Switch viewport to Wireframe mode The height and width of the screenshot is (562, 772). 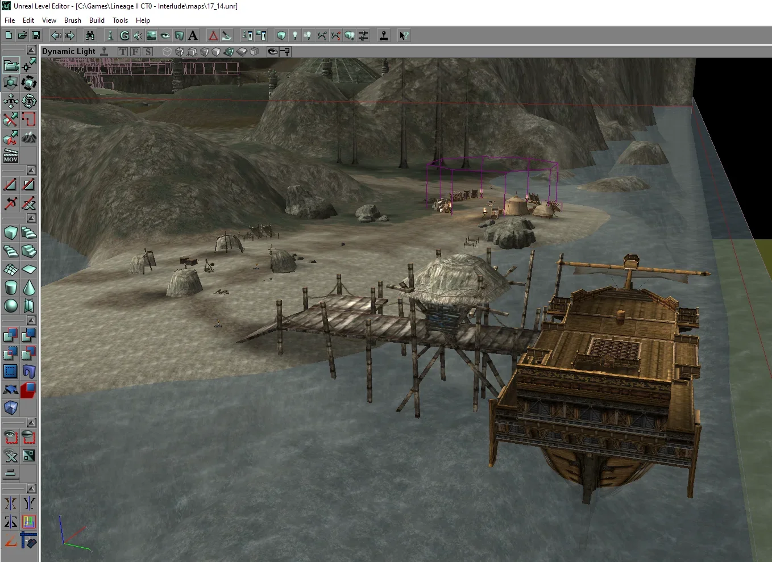tap(167, 51)
